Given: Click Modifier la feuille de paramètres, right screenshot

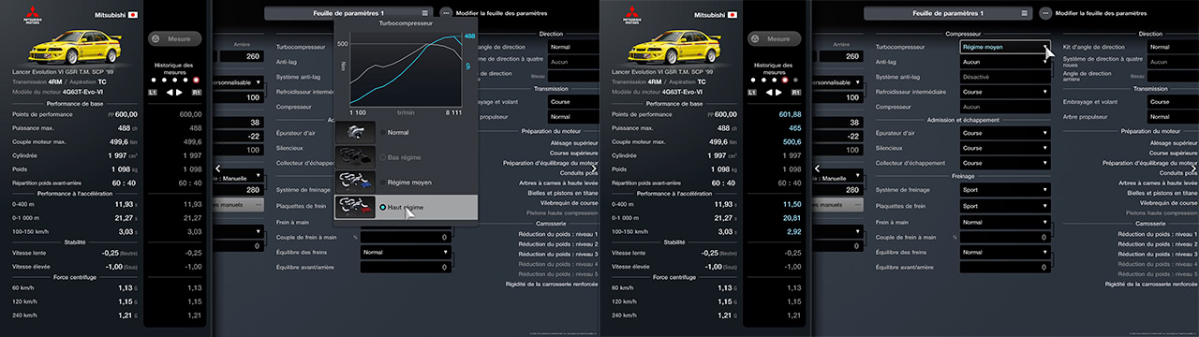Looking at the screenshot, I should tap(1103, 14).
